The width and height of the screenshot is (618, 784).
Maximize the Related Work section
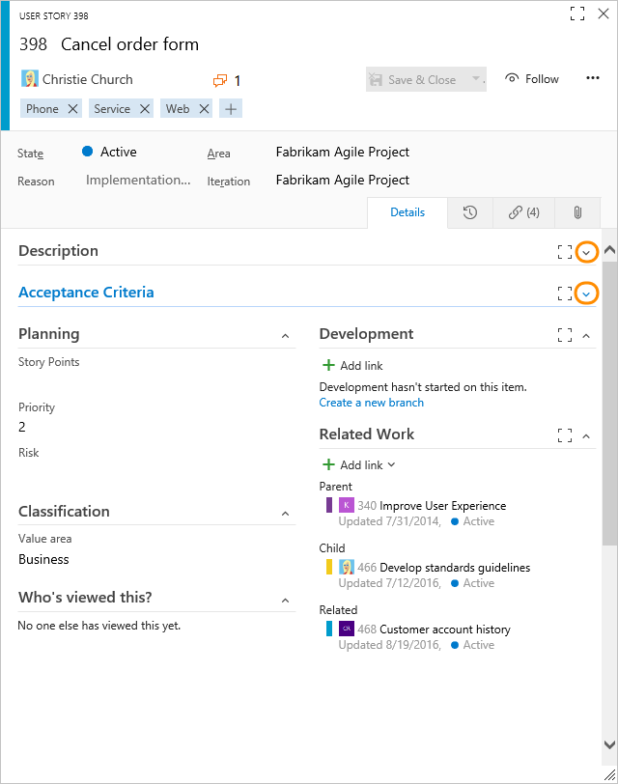pyautogui.click(x=565, y=434)
